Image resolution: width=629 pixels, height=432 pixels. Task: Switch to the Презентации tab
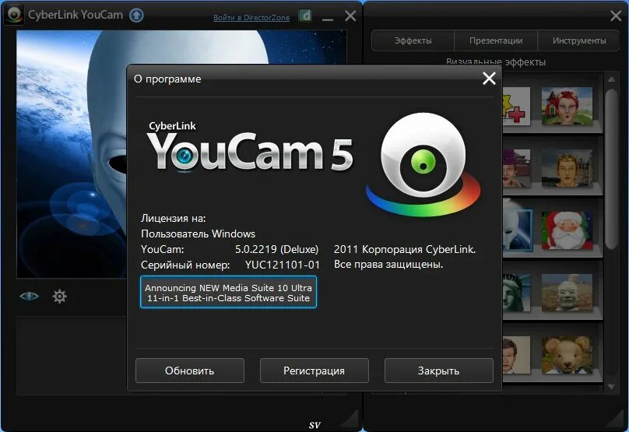point(496,40)
